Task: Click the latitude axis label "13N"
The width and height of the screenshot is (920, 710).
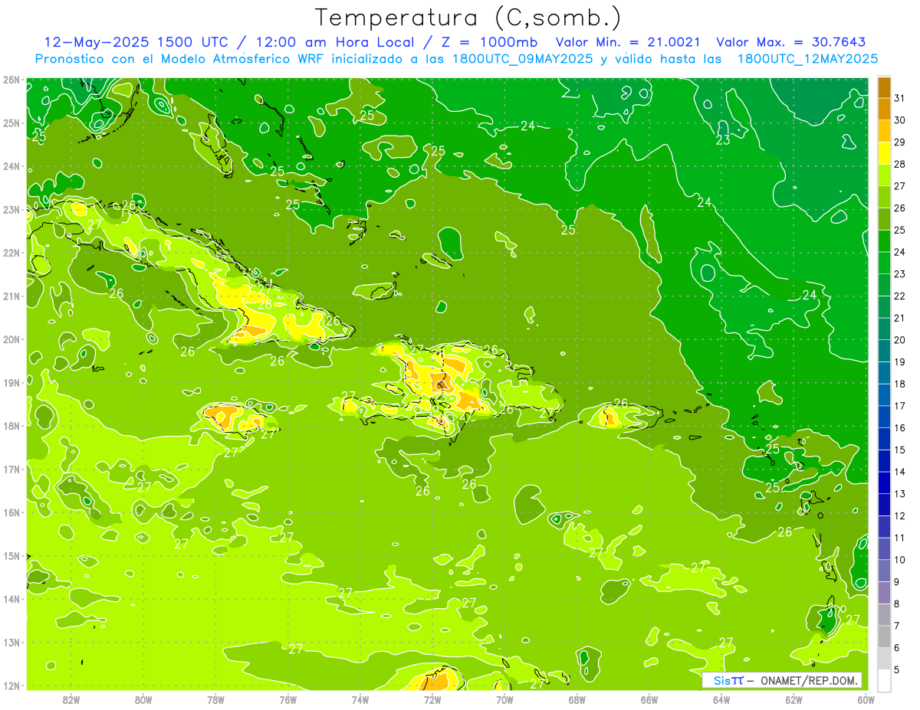Action: 11,643
